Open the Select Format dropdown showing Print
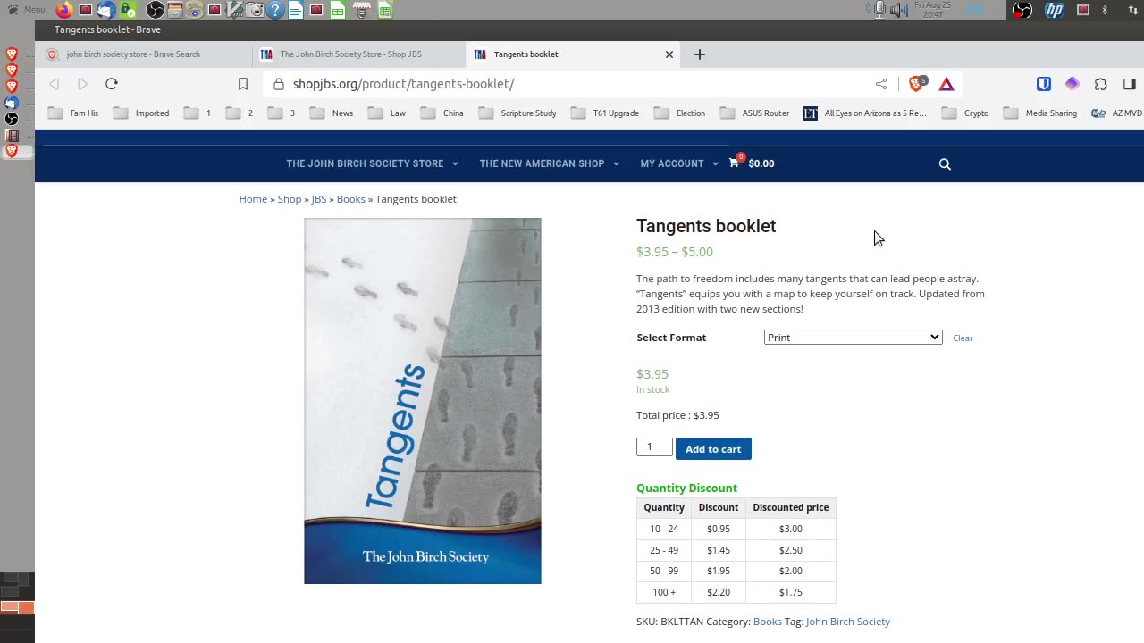The width and height of the screenshot is (1144, 643). click(853, 337)
